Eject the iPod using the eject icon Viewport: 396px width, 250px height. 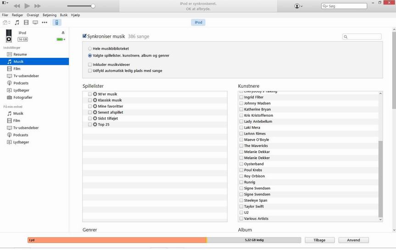(x=63, y=33)
